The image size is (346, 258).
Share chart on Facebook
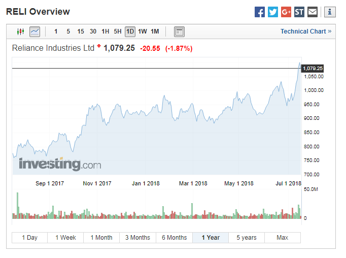click(260, 12)
